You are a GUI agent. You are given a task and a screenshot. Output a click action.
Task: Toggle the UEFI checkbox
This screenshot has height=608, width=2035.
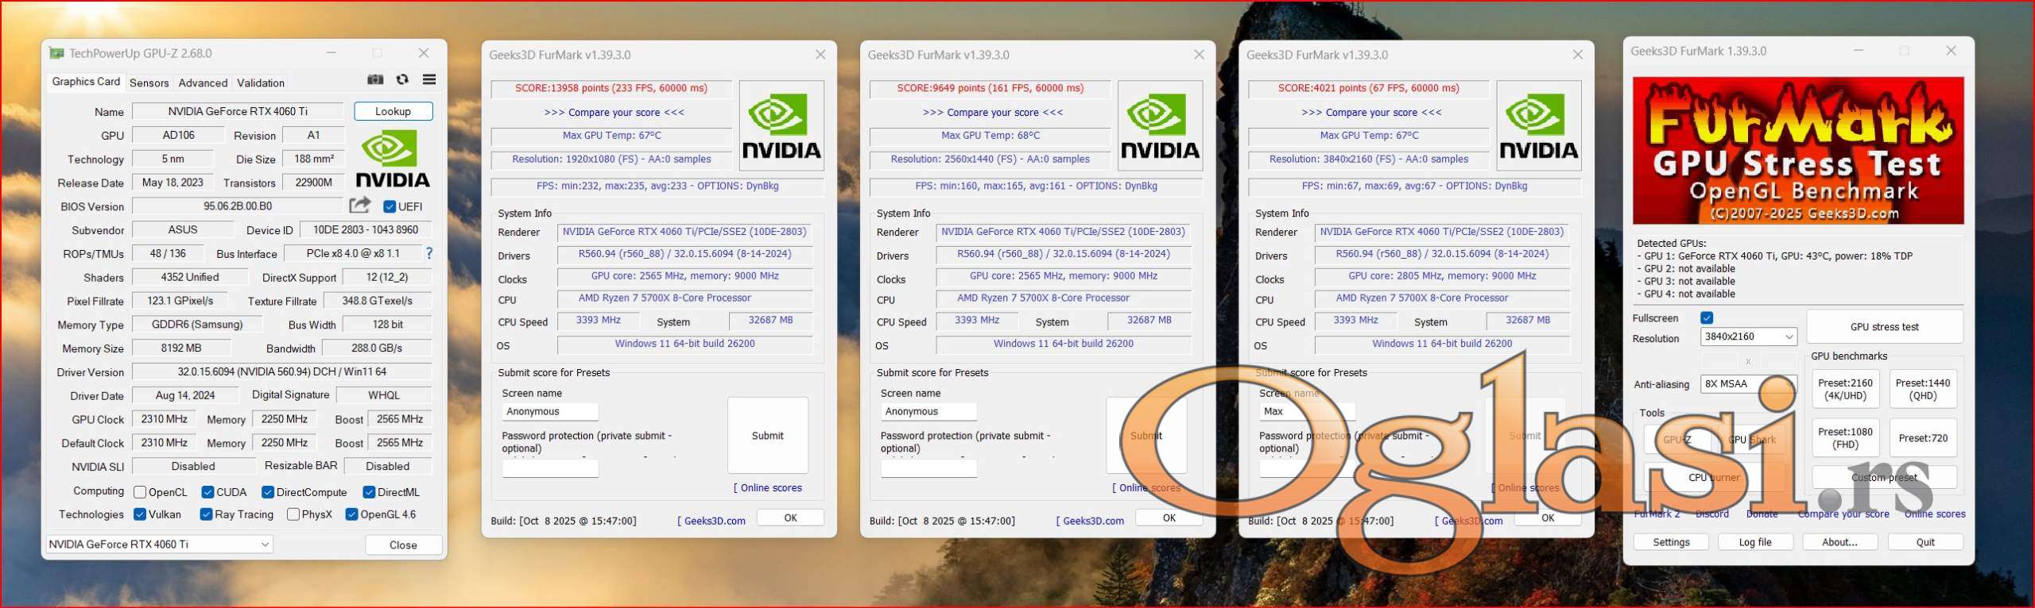click(x=390, y=206)
